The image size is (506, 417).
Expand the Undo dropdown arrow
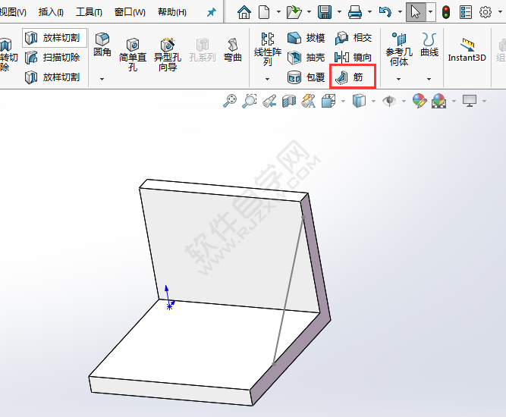400,12
